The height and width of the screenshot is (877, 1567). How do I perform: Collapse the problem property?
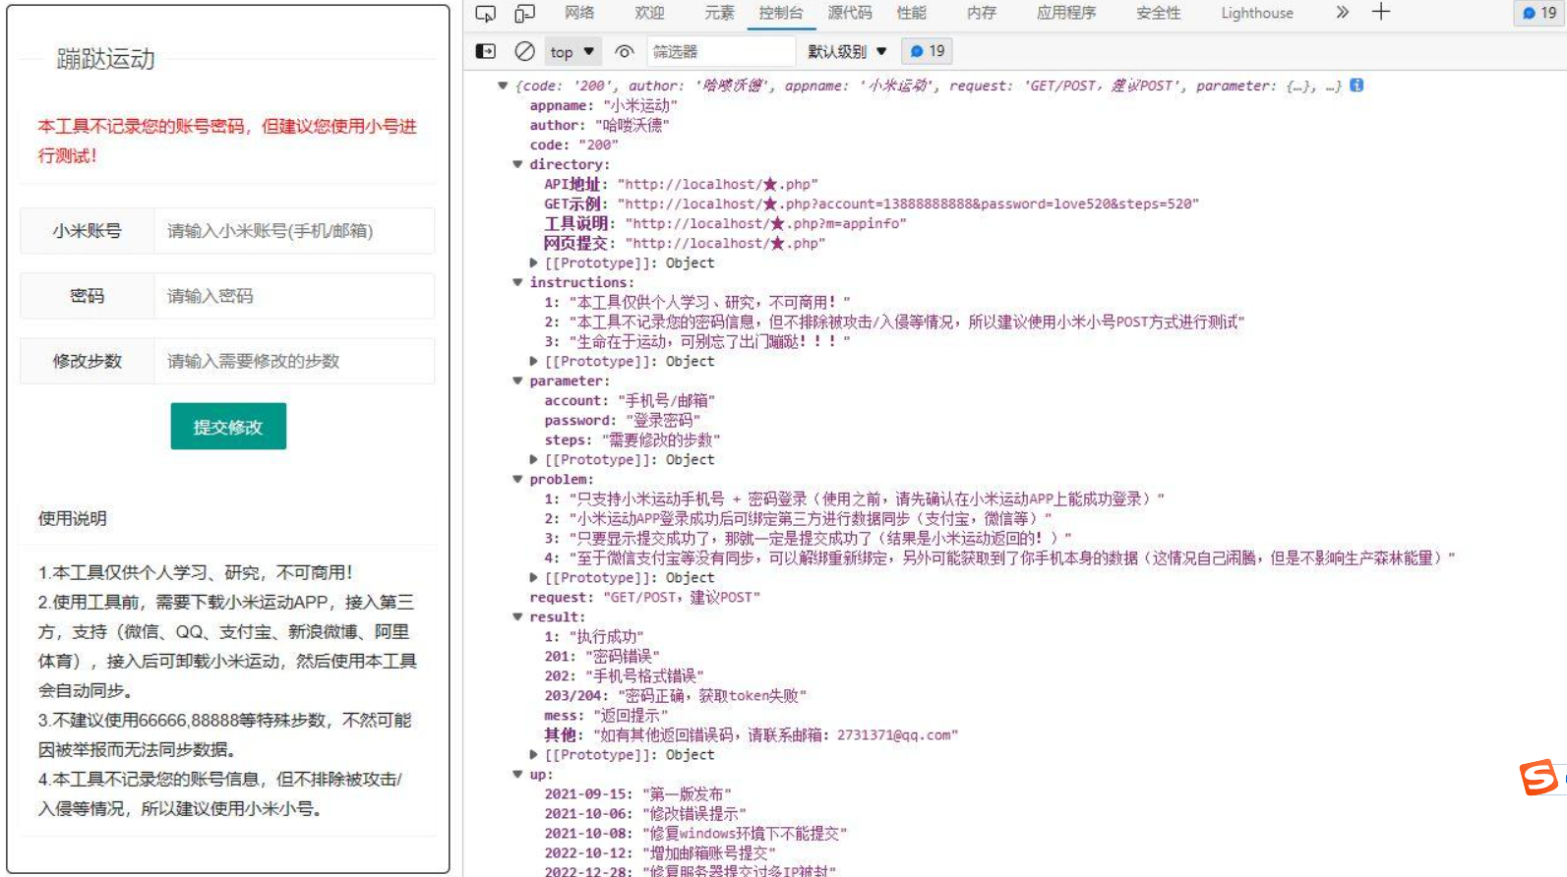click(517, 479)
